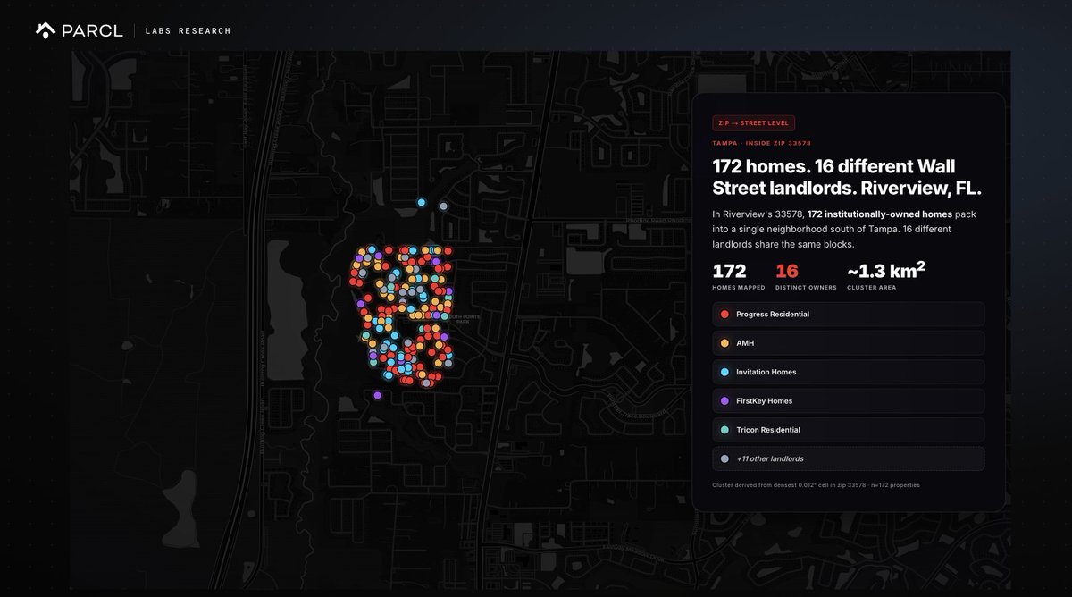Click the red 16 Distinct Owners statistic
The width and height of the screenshot is (1072, 597).
pyautogui.click(x=806, y=276)
